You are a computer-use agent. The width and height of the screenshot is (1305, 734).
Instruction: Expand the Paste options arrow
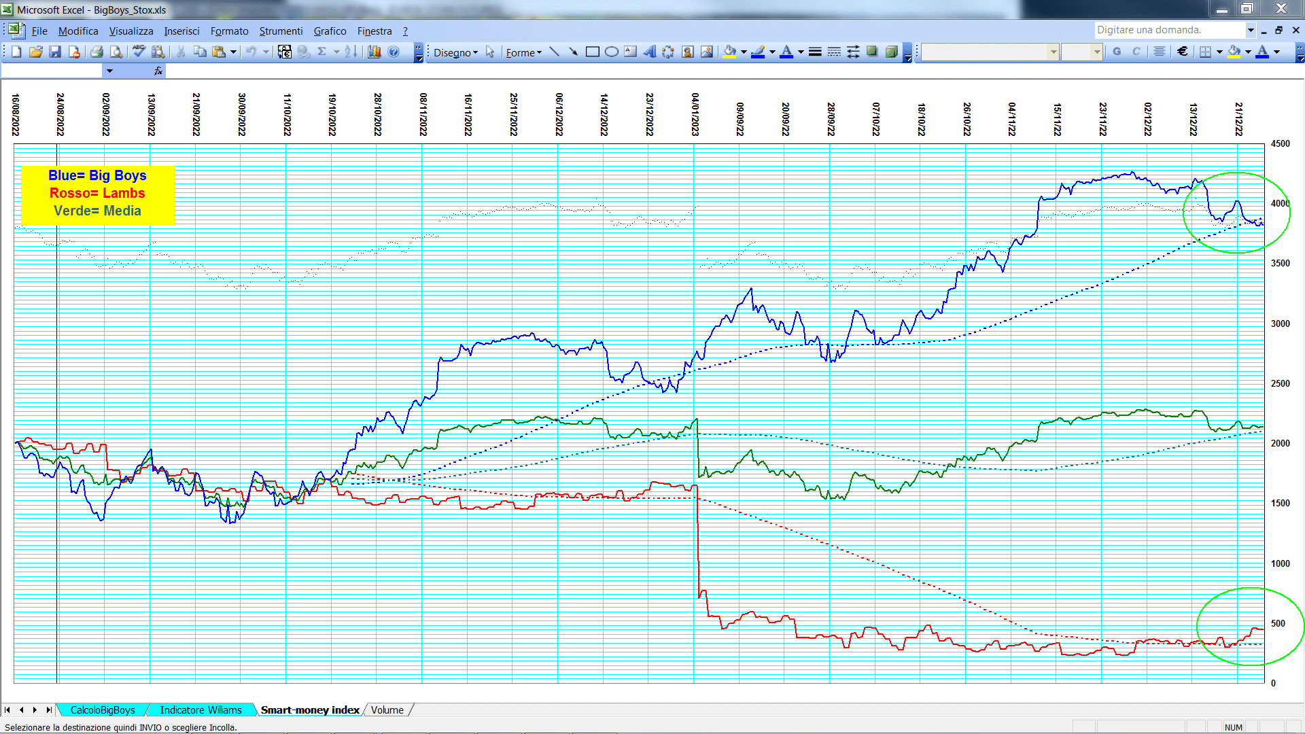coord(233,52)
